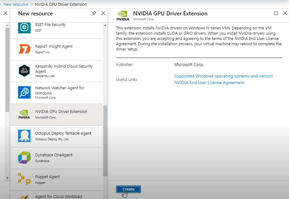Click the Create button

[x=129, y=189]
